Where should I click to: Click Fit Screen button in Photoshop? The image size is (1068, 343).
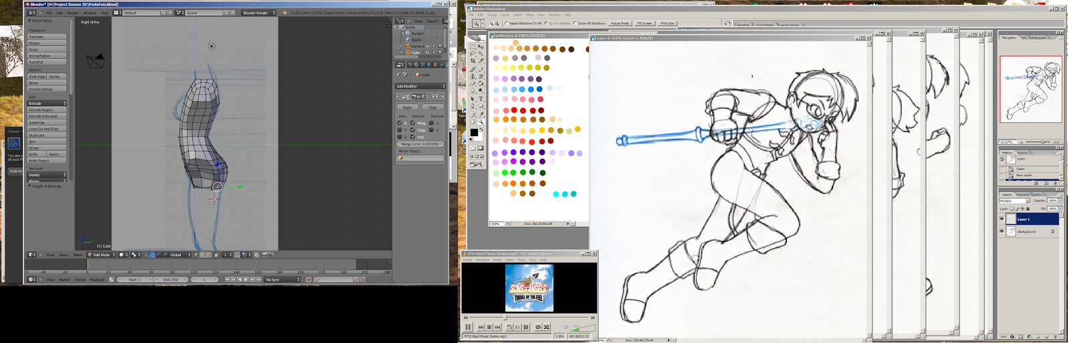tap(645, 23)
